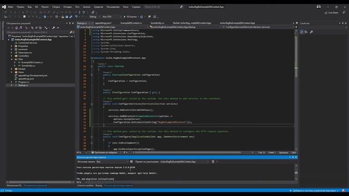This screenshot has width=349, height=196.
Task: Toggle auto-hide pin on Solution Explorer panel
Action: tap(70, 23)
